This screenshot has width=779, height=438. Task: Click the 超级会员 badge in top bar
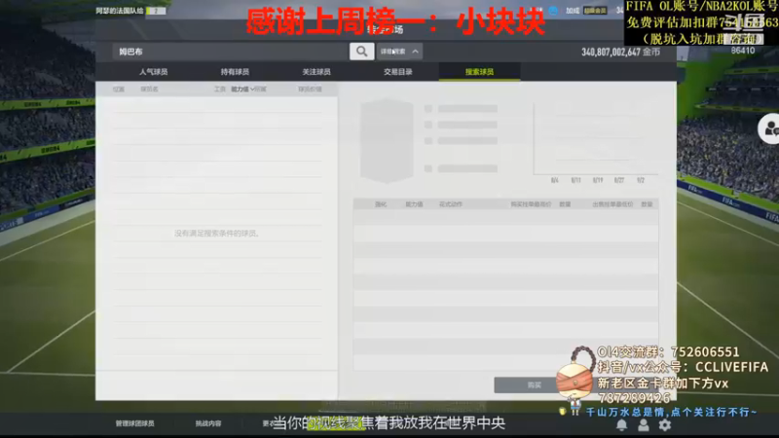595,11
